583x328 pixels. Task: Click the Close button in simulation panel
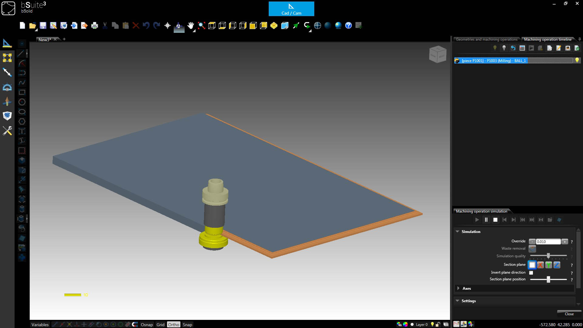click(x=569, y=314)
